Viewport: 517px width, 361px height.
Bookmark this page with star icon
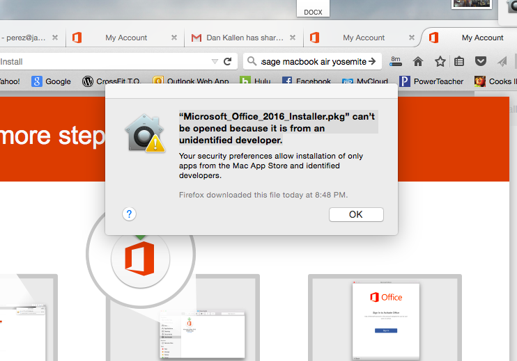440,61
